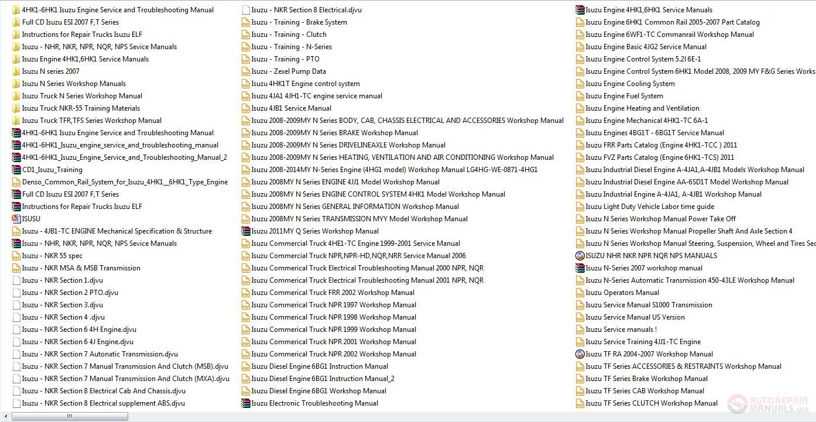Viewport: 816px width, 422px height.
Task: Select Isuzu 4HK1T Engine control system
Action: coord(306,84)
